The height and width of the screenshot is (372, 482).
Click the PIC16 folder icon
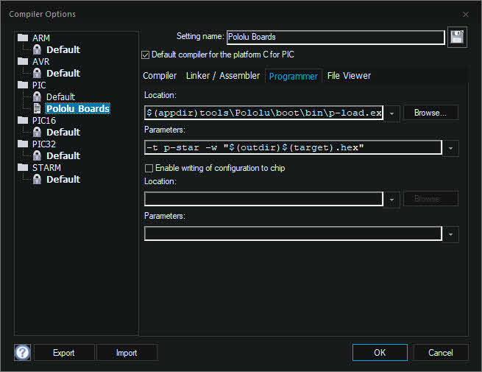(x=23, y=120)
